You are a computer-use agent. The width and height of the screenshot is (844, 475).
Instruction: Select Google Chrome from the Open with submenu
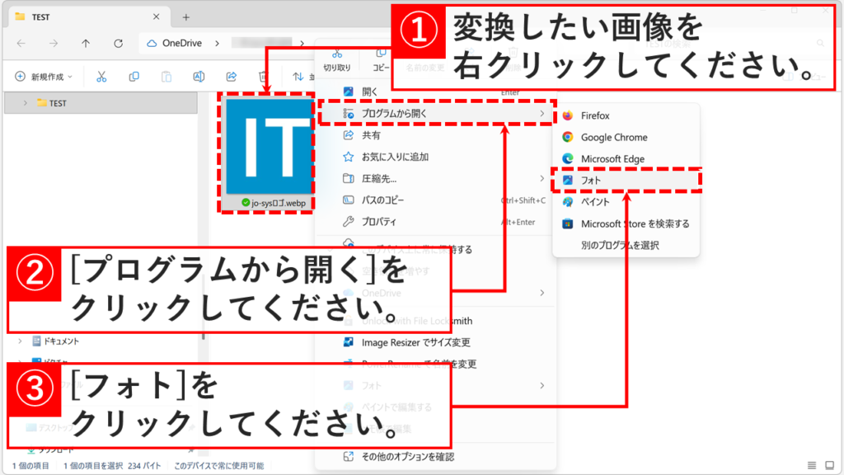click(x=610, y=137)
